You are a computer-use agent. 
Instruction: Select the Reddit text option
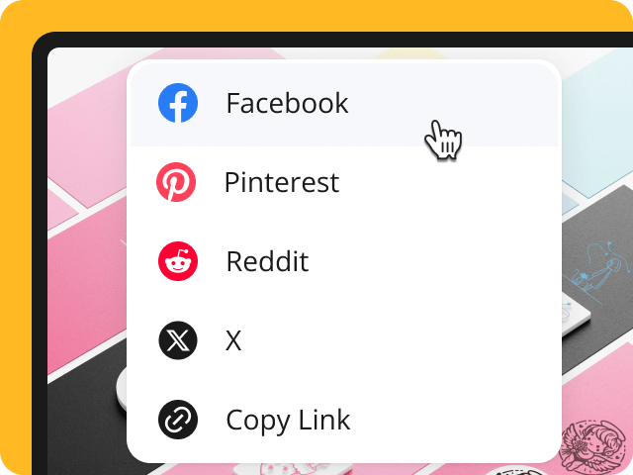coord(267,261)
